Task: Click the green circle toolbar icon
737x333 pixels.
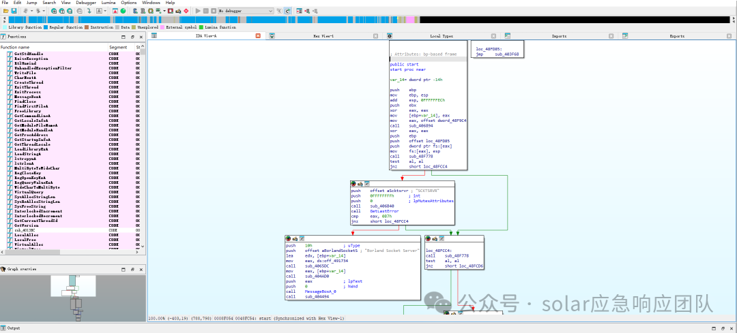Action: pos(123,10)
